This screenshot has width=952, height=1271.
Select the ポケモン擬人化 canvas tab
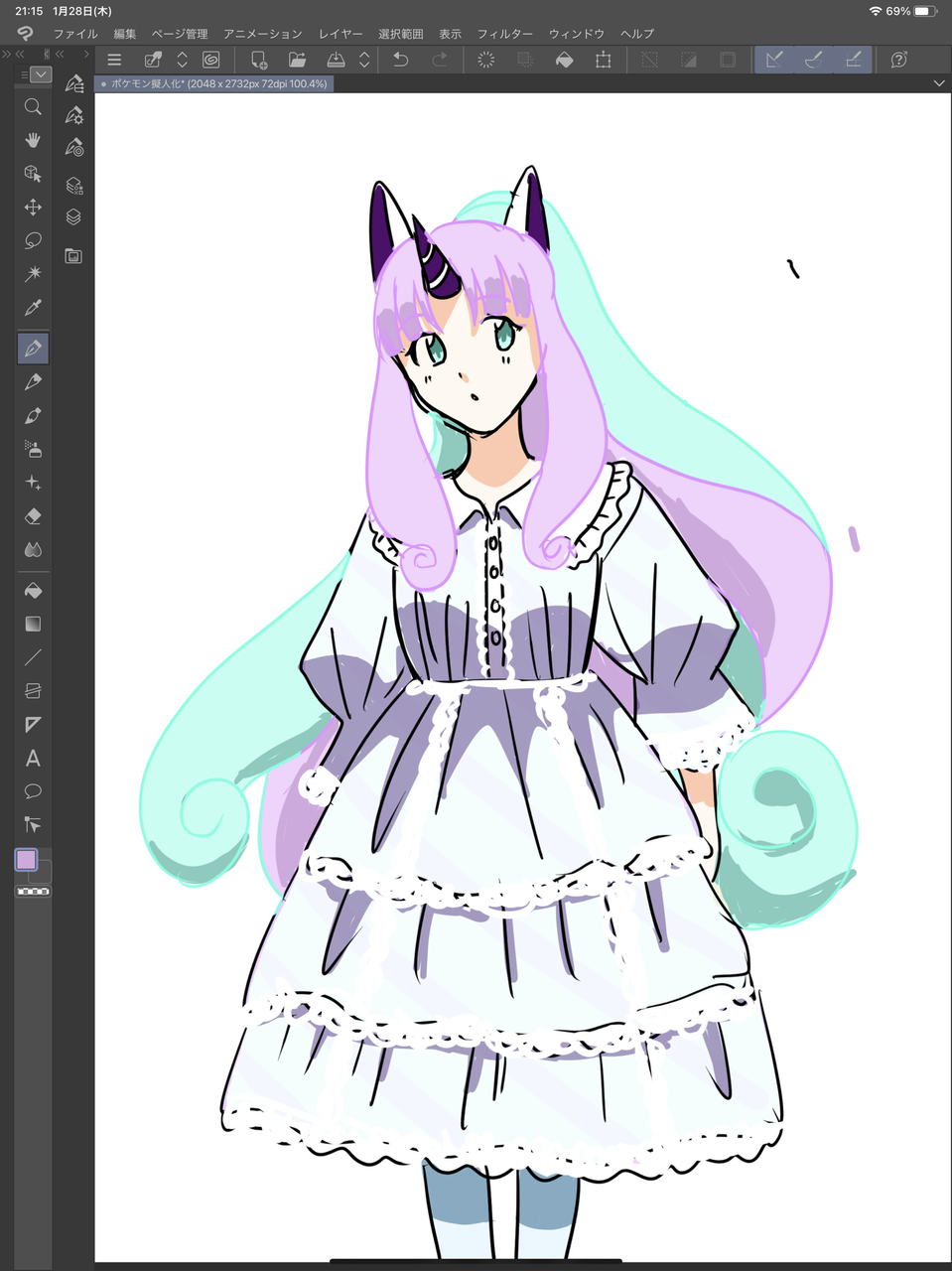(x=213, y=84)
